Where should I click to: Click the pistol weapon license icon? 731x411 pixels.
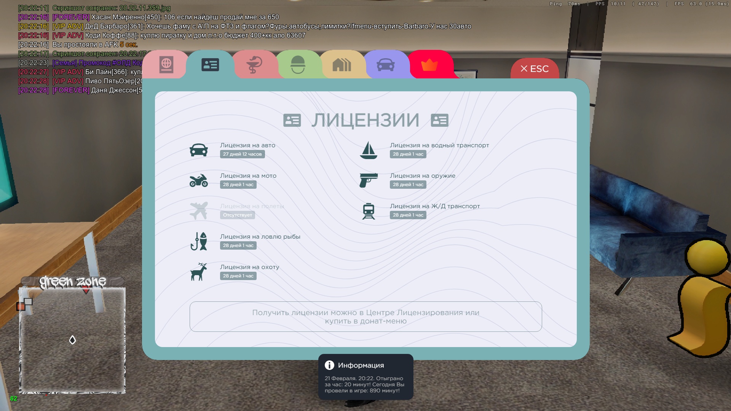[x=368, y=180]
